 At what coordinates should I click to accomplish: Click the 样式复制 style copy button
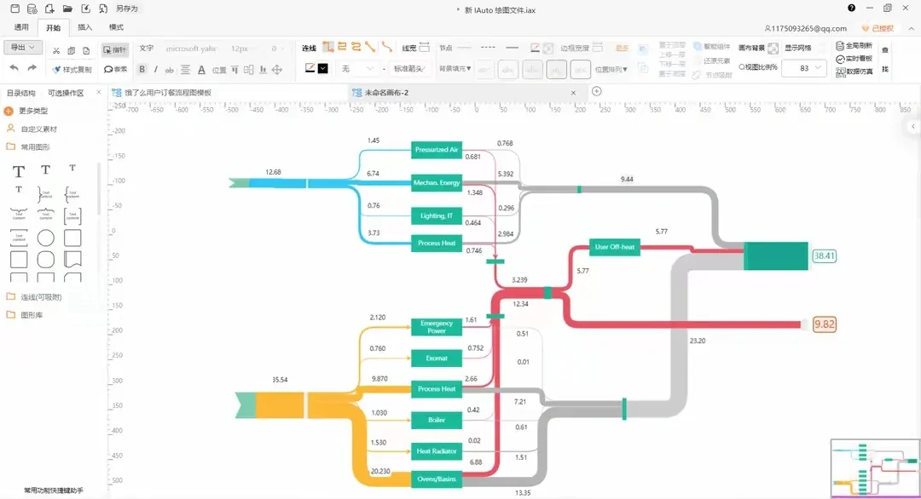72,70
